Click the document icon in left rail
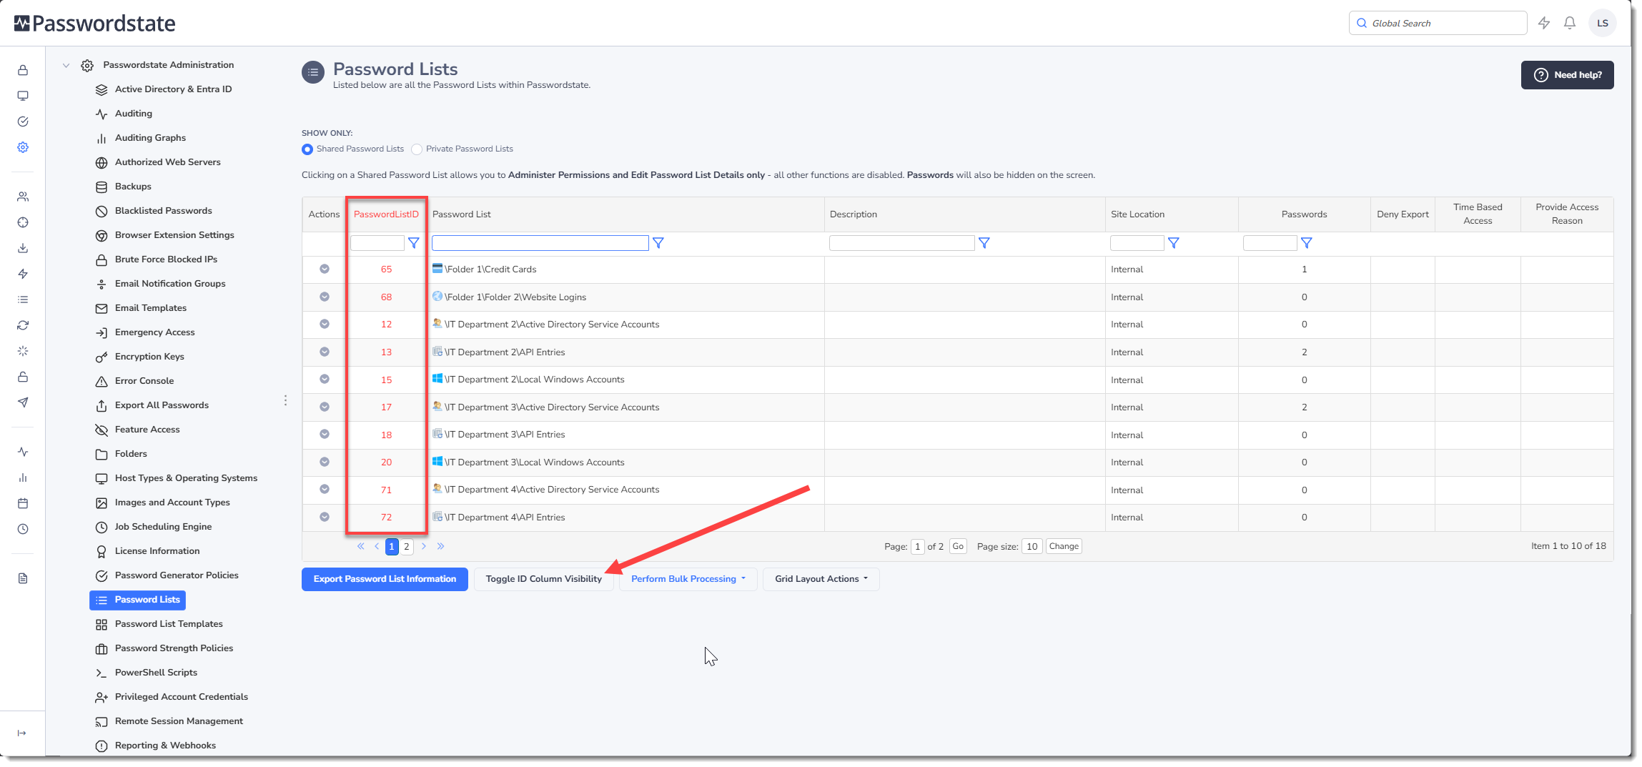1642x767 pixels. pyautogui.click(x=23, y=578)
